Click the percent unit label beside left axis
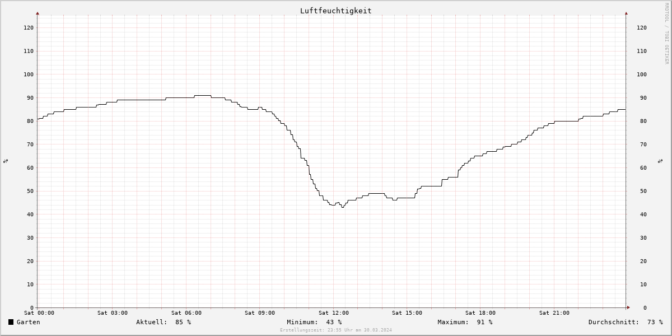The image size is (672, 336). tap(6, 161)
